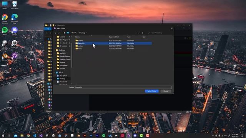Open Courses in the navigation pane
The width and height of the screenshot is (246, 138).
click(62, 37)
